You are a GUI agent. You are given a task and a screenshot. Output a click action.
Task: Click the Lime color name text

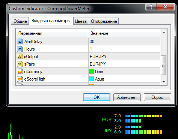click(99, 72)
